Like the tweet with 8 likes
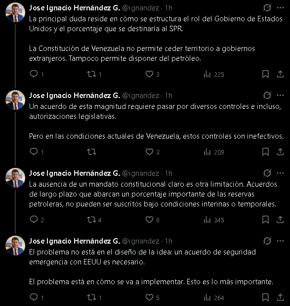 (x=149, y=220)
